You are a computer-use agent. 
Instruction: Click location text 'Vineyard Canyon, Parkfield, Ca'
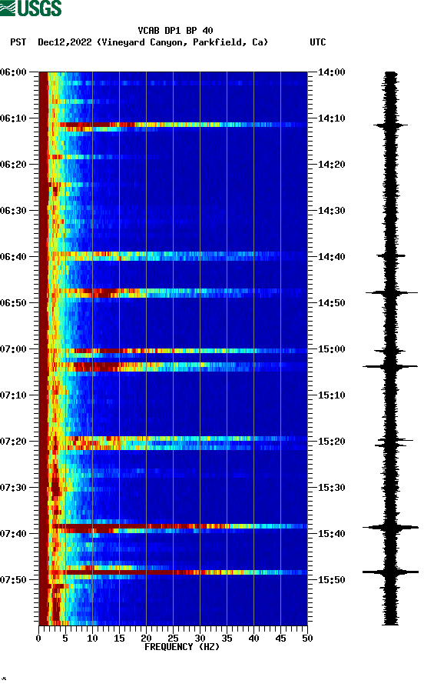[182, 42]
